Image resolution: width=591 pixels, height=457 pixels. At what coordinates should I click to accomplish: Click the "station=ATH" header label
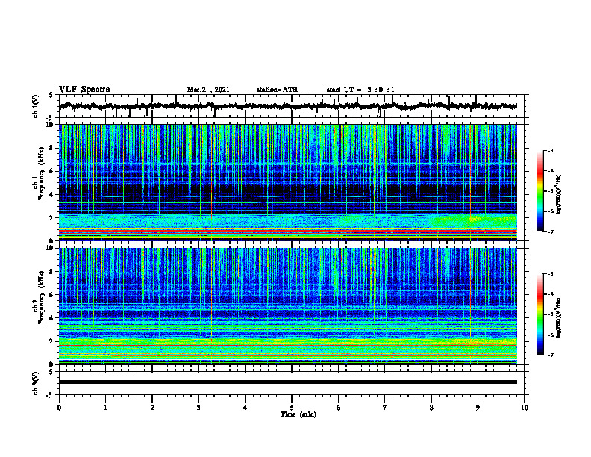coord(277,90)
